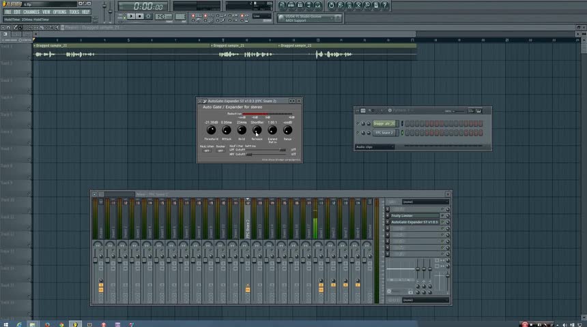
Task: Click the undo history toolbar icon
Action: [331, 5]
